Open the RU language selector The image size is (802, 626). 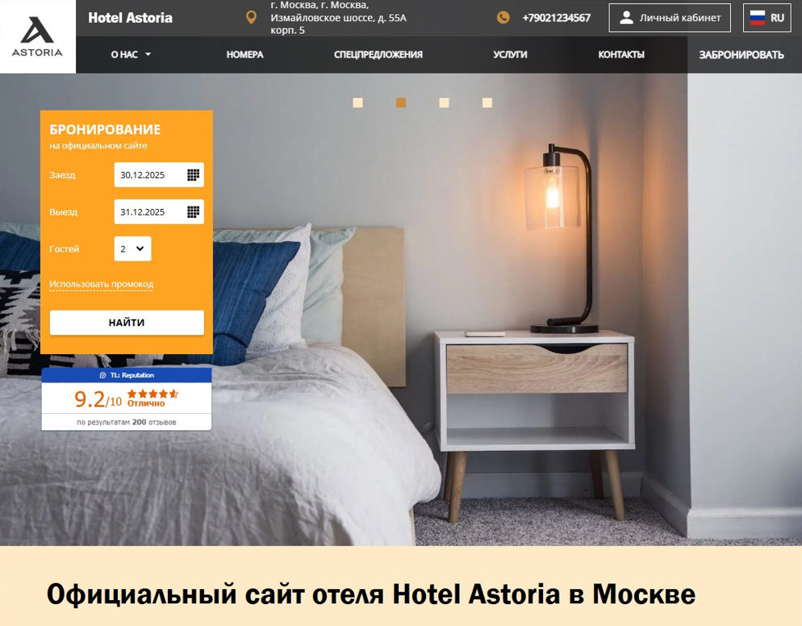(x=766, y=18)
